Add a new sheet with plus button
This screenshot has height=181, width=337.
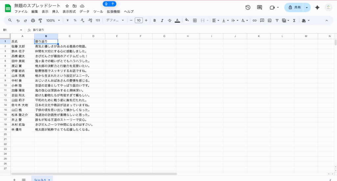click(14, 179)
